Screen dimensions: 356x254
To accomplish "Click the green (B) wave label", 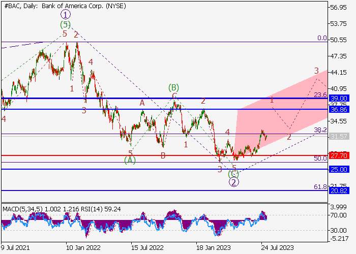I will [x=174, y=87].
